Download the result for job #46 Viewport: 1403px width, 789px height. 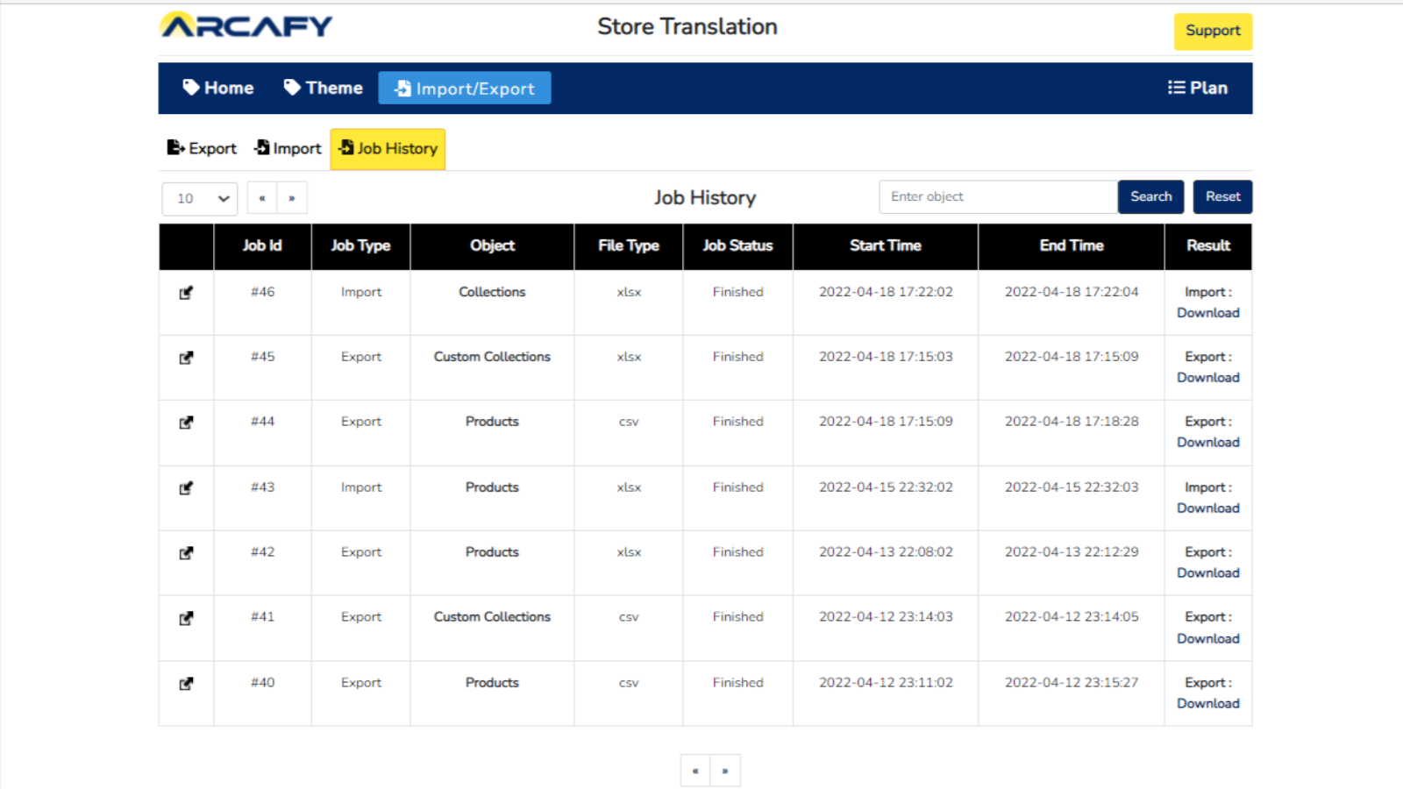(x=1207, y=313)
